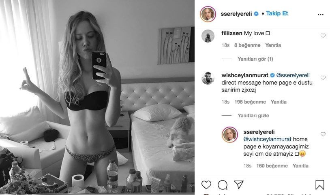The width and height of the screenshot is (330, 195).
Task: Share post using the paper plane icon
Action: 239,185
